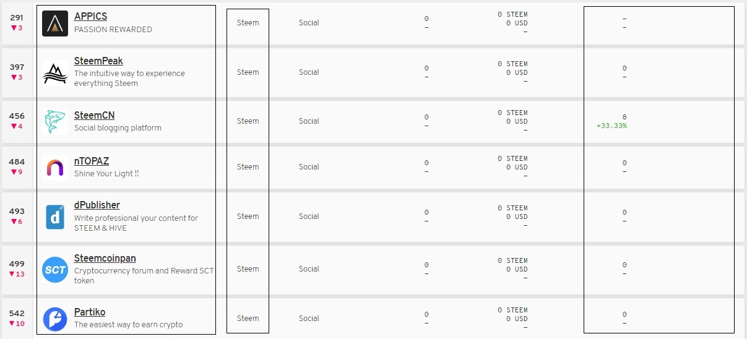747x339 pixels.
Task: Click the +33.33% change value
Action: 611,126
